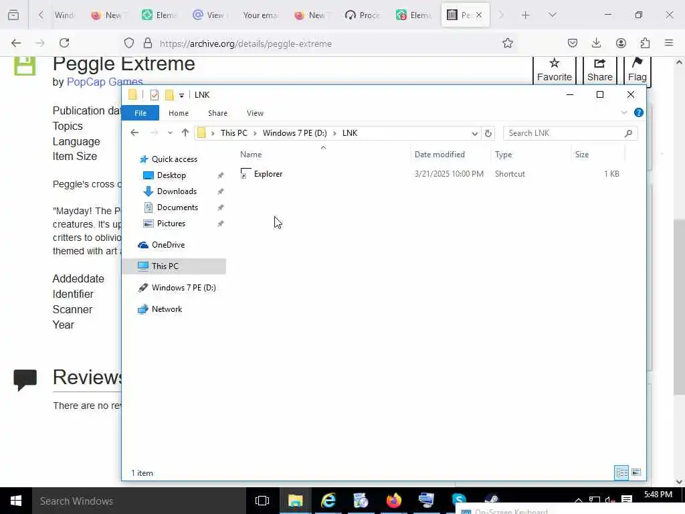The width and height of the screenshot is (685, 514).
Task: Select OneDrive in the navigation pane
Action: click(x=168, y=245)
